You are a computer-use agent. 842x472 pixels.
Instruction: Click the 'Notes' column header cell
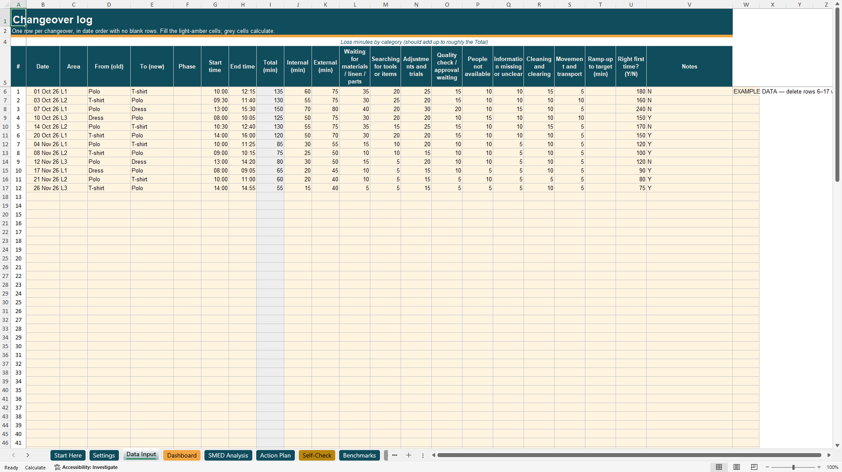coord(689,66)
